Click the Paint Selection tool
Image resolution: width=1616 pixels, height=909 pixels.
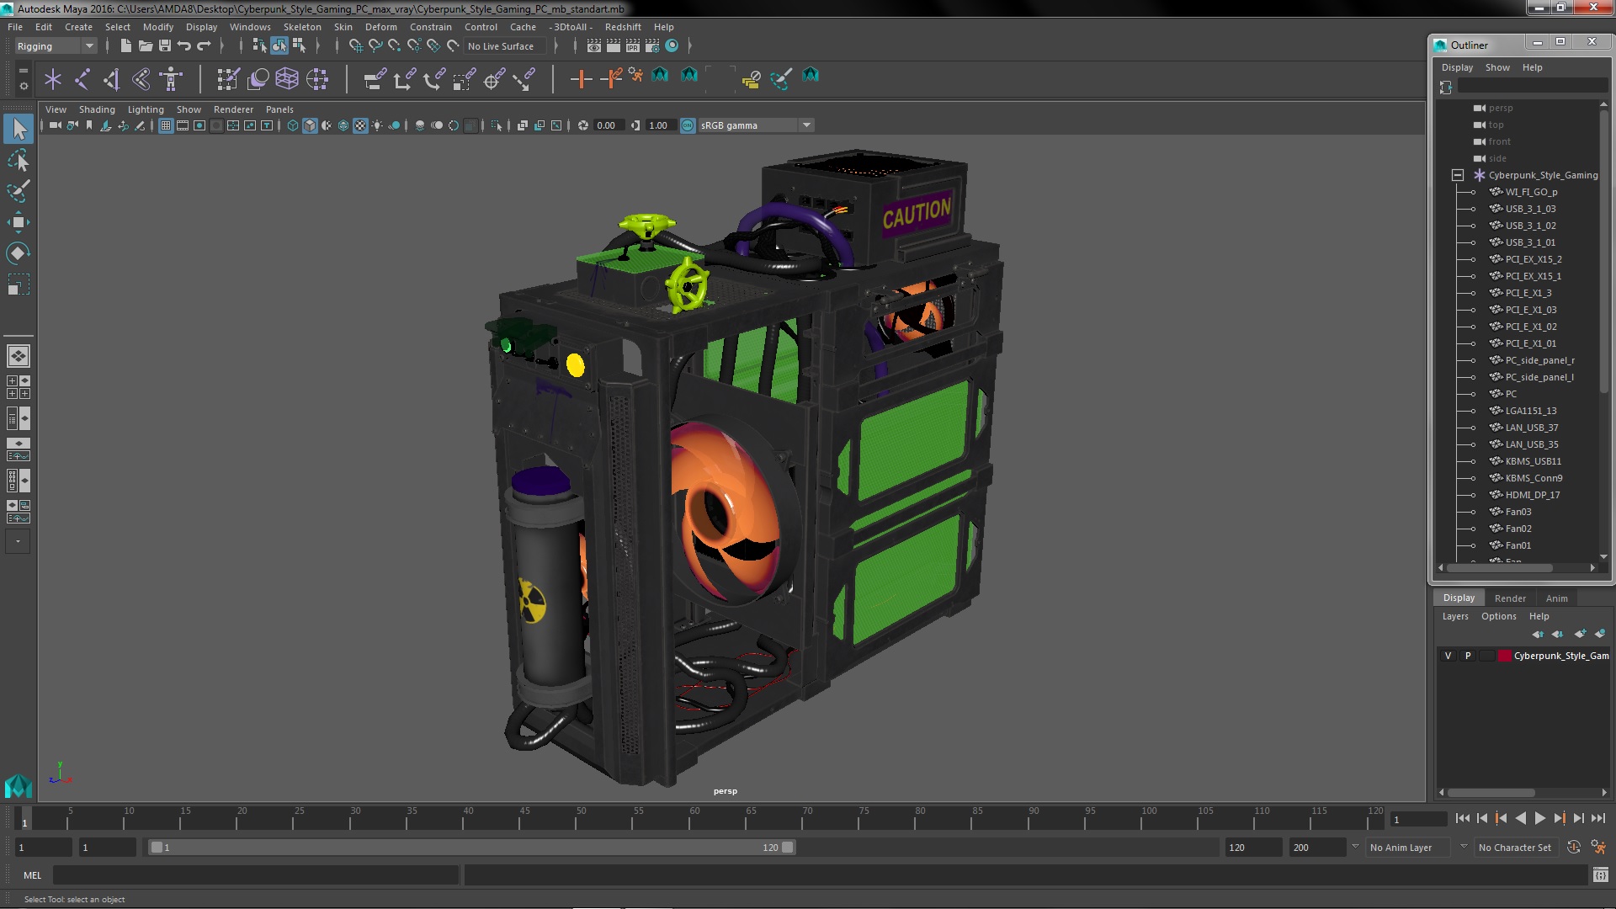18,191
